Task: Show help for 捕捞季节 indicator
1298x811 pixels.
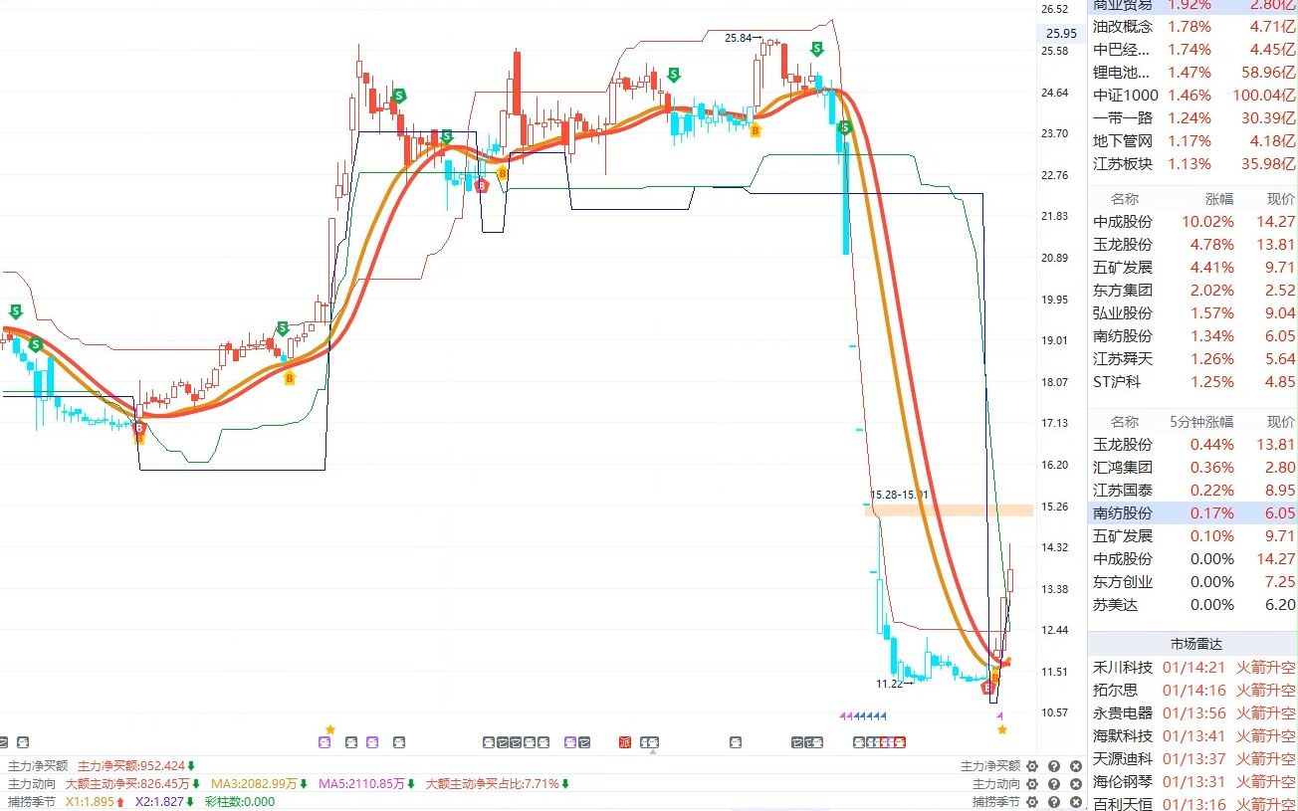Action: [1053, 802]
